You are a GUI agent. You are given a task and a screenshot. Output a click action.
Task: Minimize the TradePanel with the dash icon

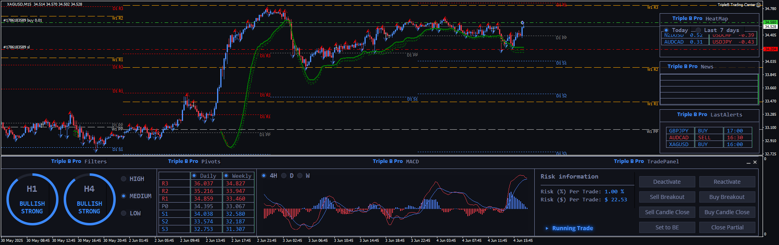tap(748, 163)
